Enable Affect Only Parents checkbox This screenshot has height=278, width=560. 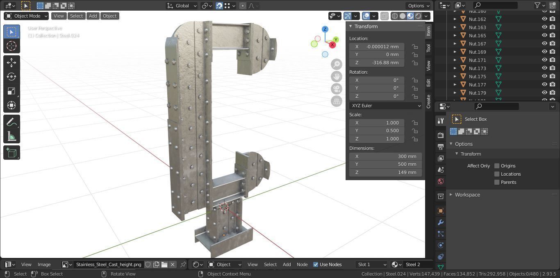pyautogui.click(x=497, y=182)
